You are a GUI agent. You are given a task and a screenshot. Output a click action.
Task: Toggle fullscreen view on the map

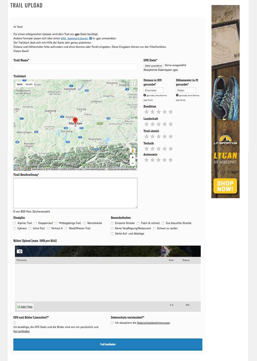click(x=132, y=84)
